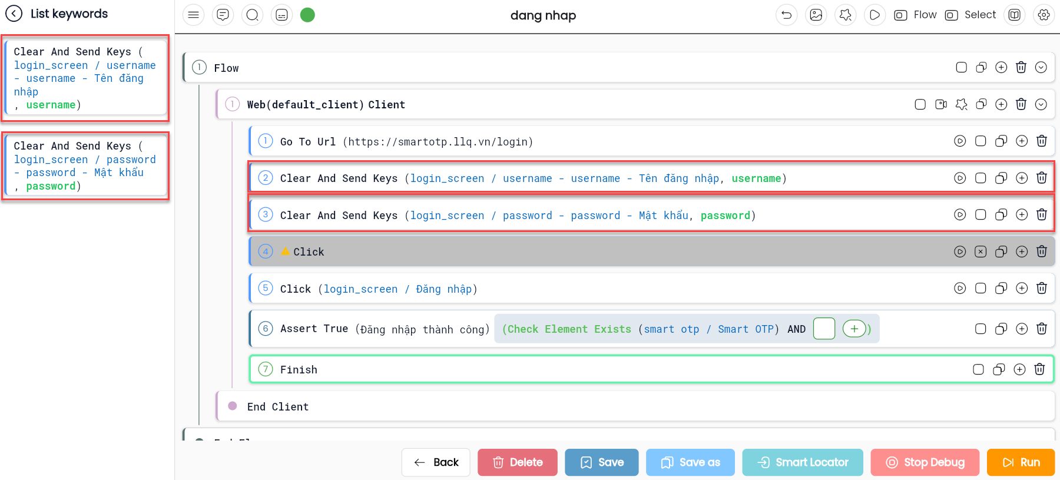Click the empty condition box in Assert True
Viewport: 1060px width, 480px height.
(824, 329)
